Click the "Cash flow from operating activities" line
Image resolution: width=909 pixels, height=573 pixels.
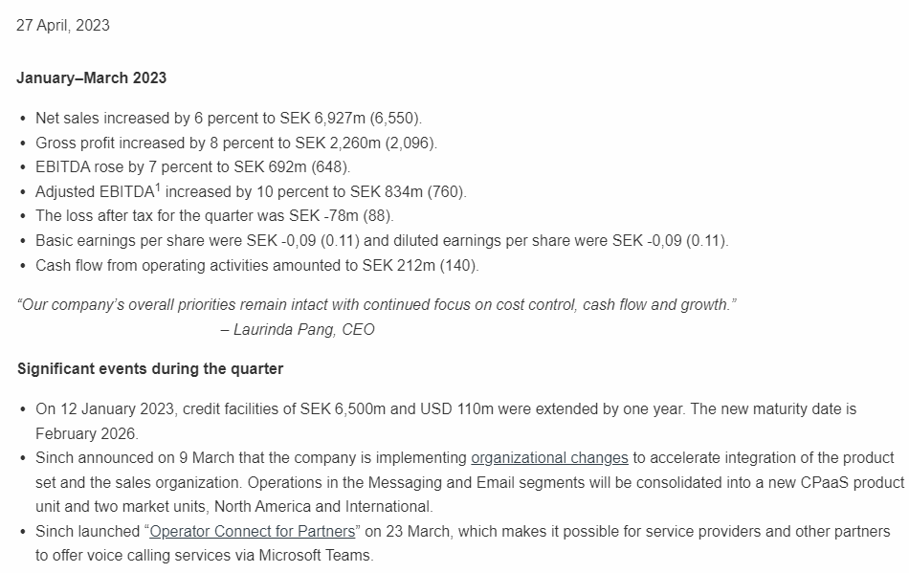point(256,265)
